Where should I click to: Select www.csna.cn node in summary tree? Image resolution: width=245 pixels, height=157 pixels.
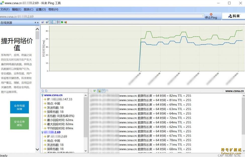pos(53,95)
